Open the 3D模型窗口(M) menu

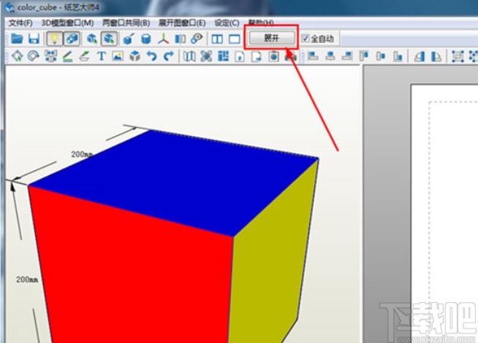coord(67,23)
